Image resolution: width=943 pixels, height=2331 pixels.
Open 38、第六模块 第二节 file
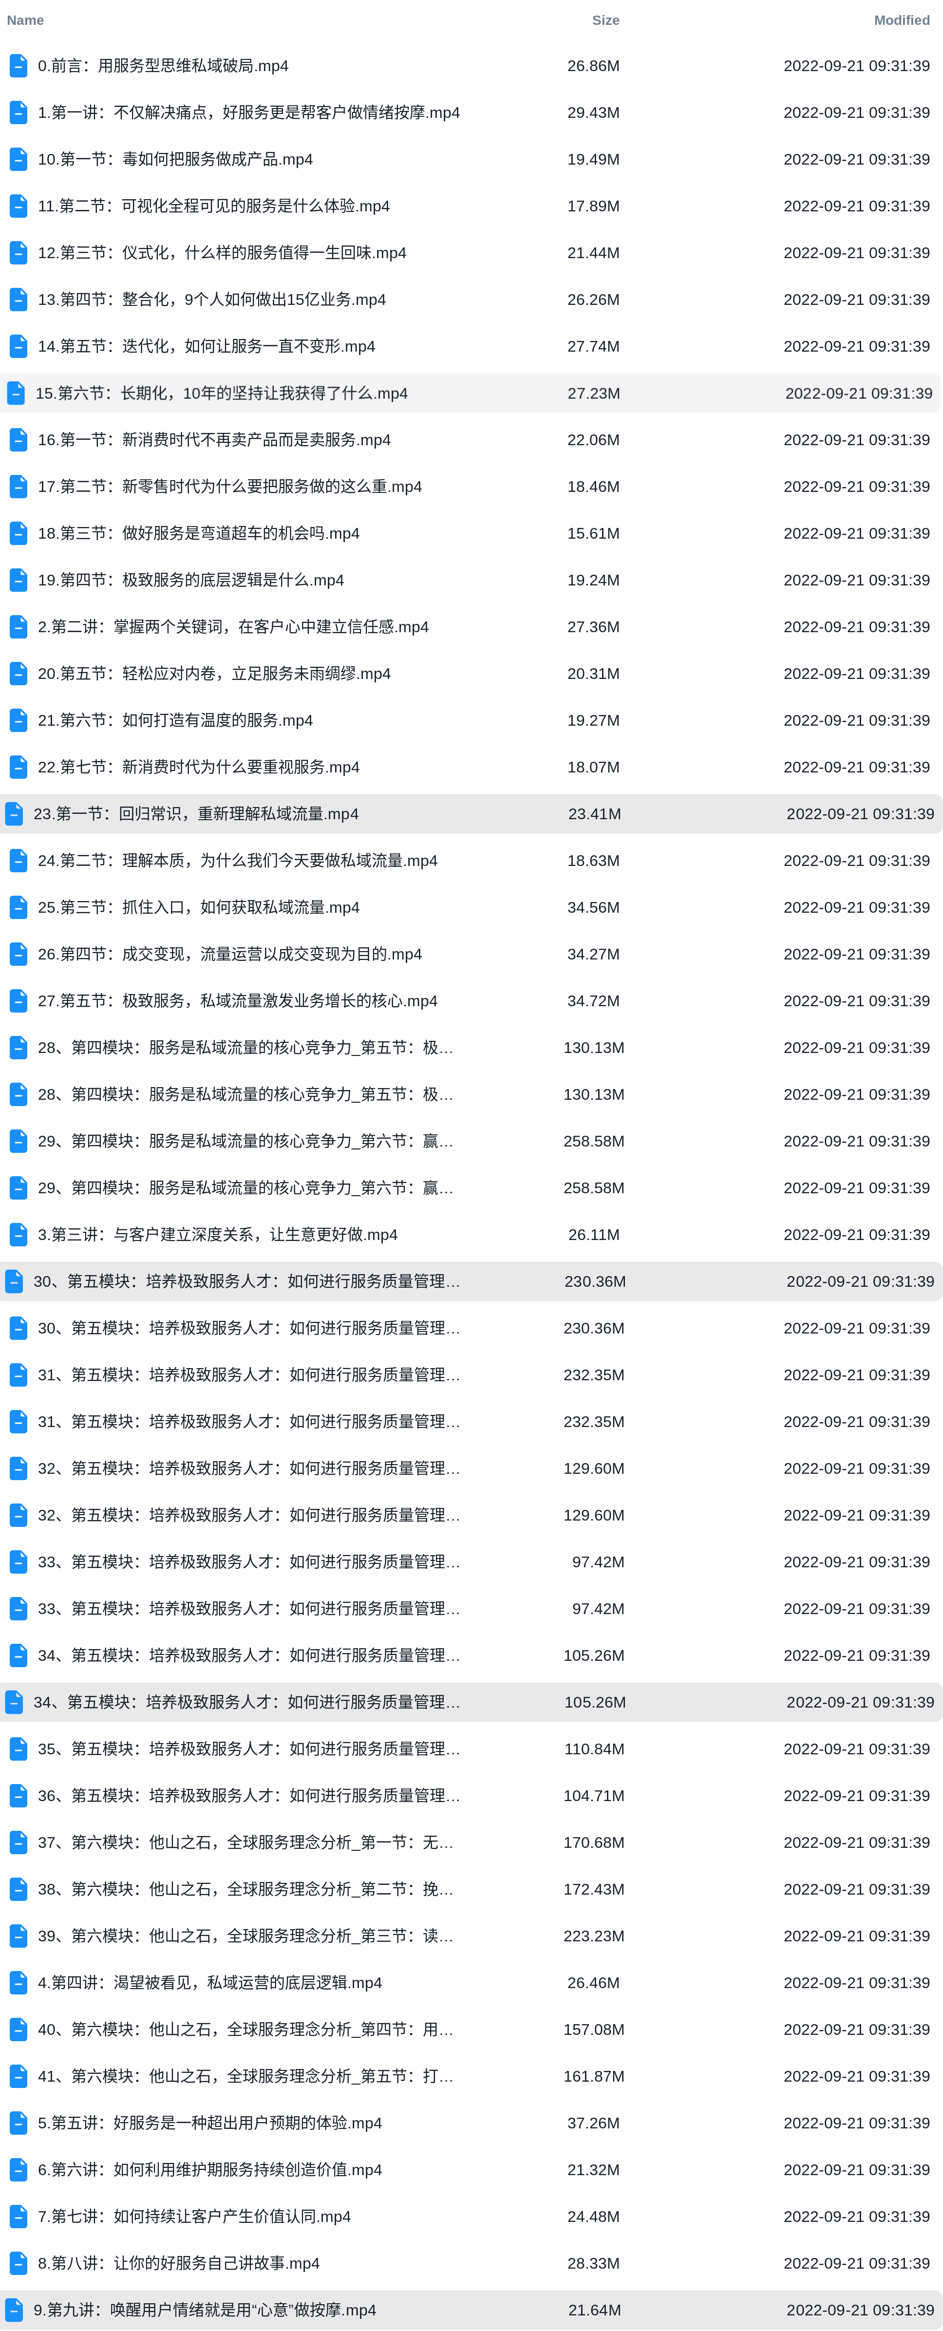point(246,1888)
